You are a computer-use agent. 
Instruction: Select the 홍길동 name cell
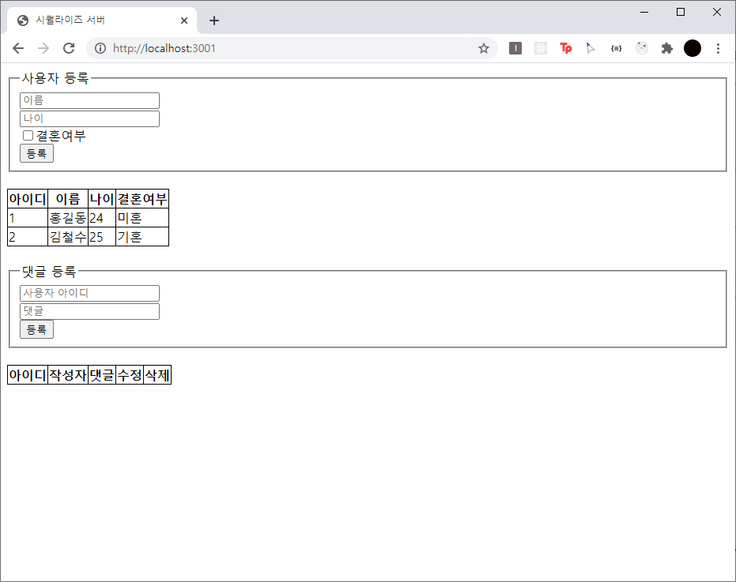point(68,218)
